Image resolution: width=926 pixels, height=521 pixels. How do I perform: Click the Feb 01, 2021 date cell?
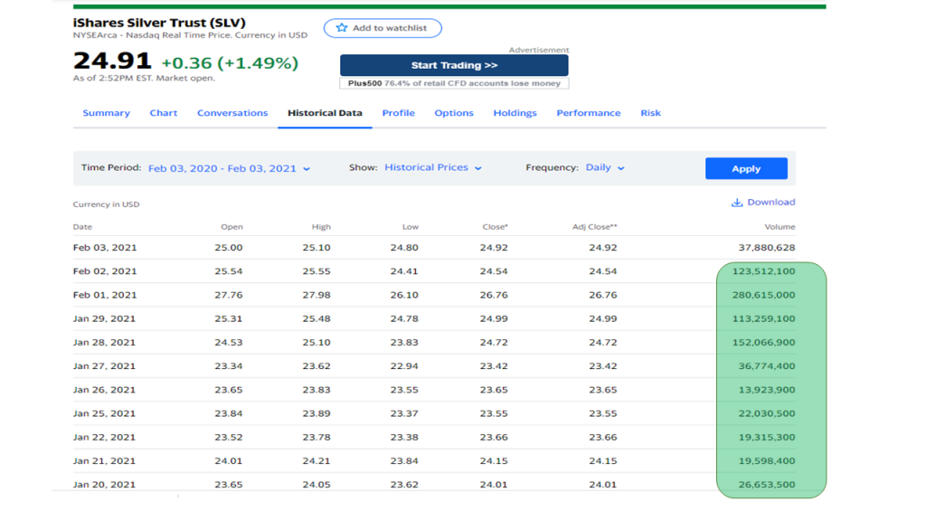click(x=105, y=295)
